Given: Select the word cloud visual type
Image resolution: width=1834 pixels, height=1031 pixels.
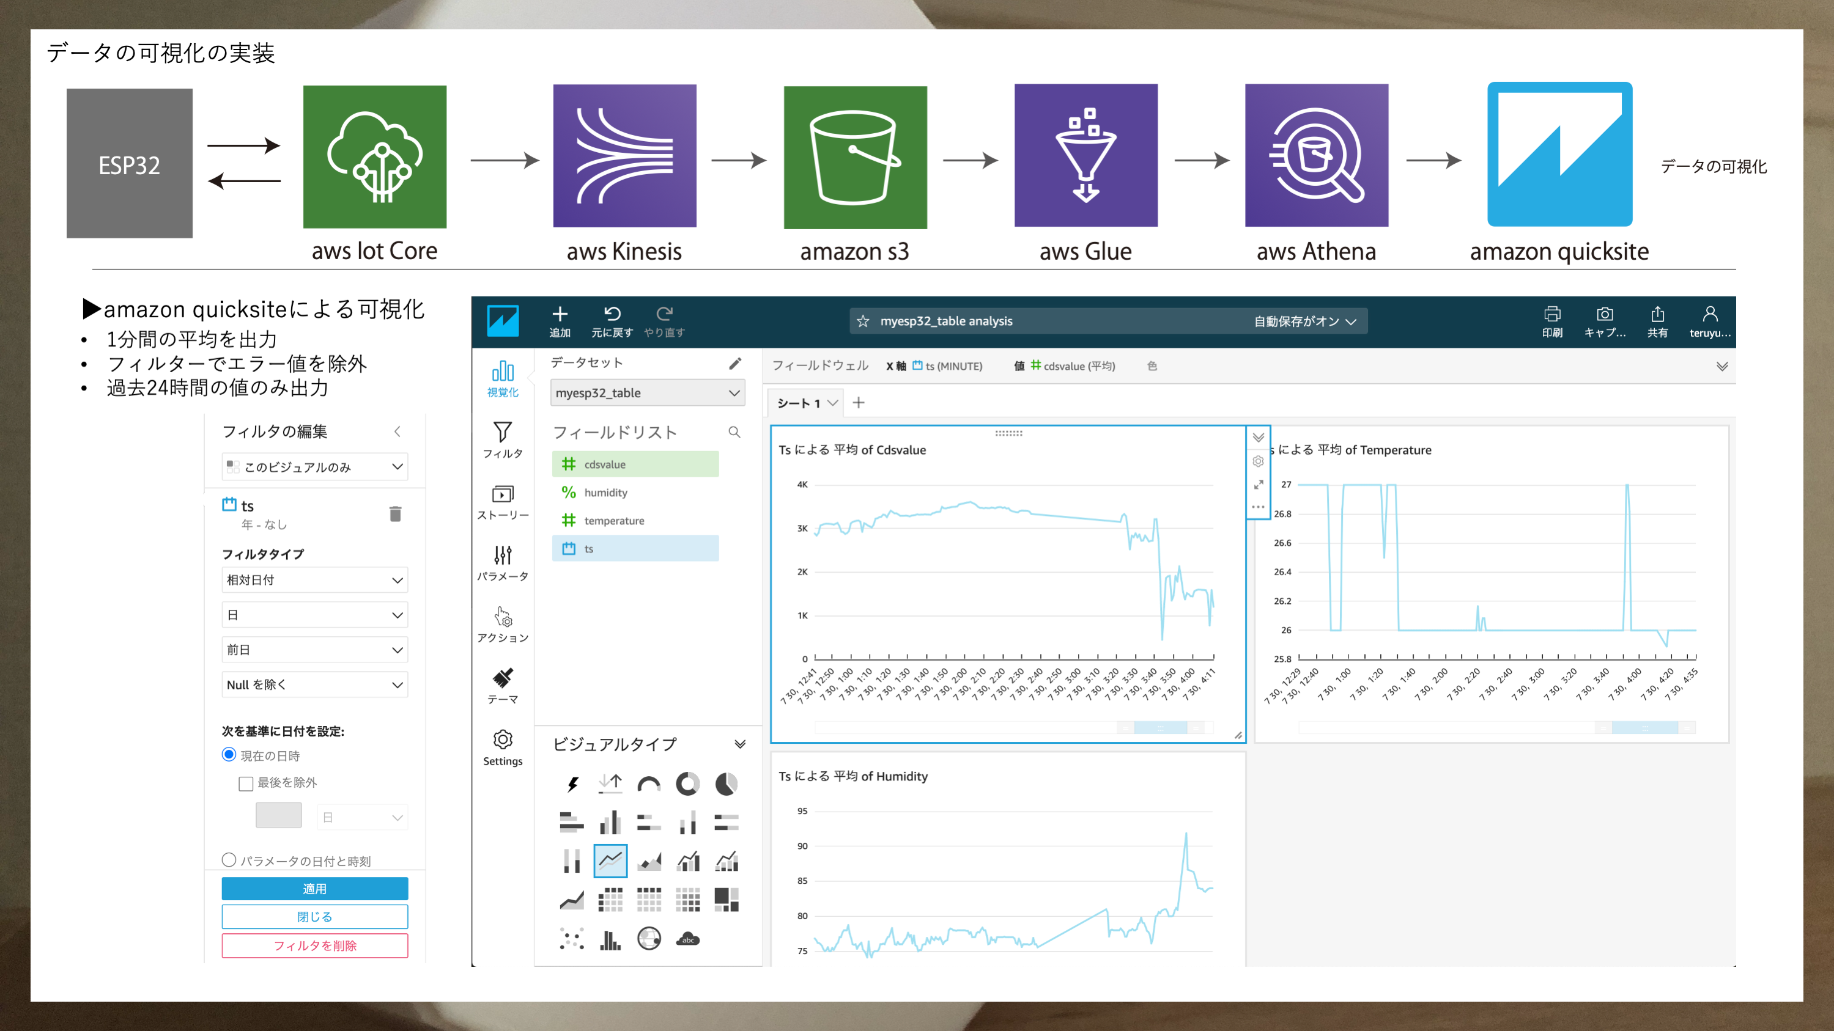Looking at the screenshot, I should (x=688, y=939).
